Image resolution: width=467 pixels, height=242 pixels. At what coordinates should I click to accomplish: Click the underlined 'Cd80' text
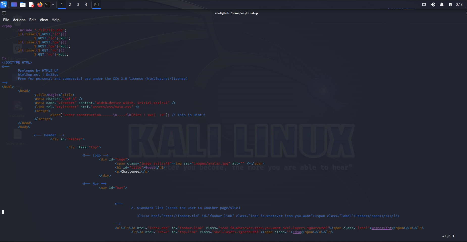pyautogui.click(x=297, y=232)
